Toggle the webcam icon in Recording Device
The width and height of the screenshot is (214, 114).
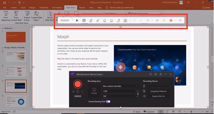(x=144, y=91)
